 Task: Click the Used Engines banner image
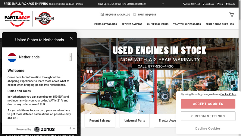[x=159, y=76]
